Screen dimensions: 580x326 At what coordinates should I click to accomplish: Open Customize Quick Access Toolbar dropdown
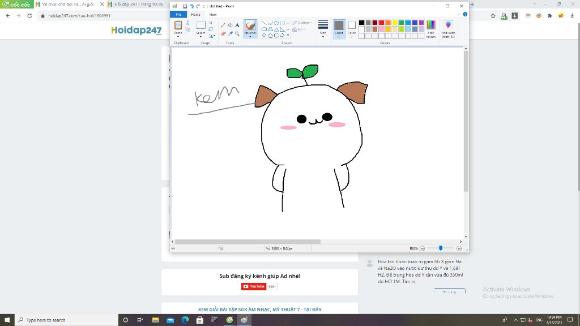pyautogui.click(x=204, y=6)
